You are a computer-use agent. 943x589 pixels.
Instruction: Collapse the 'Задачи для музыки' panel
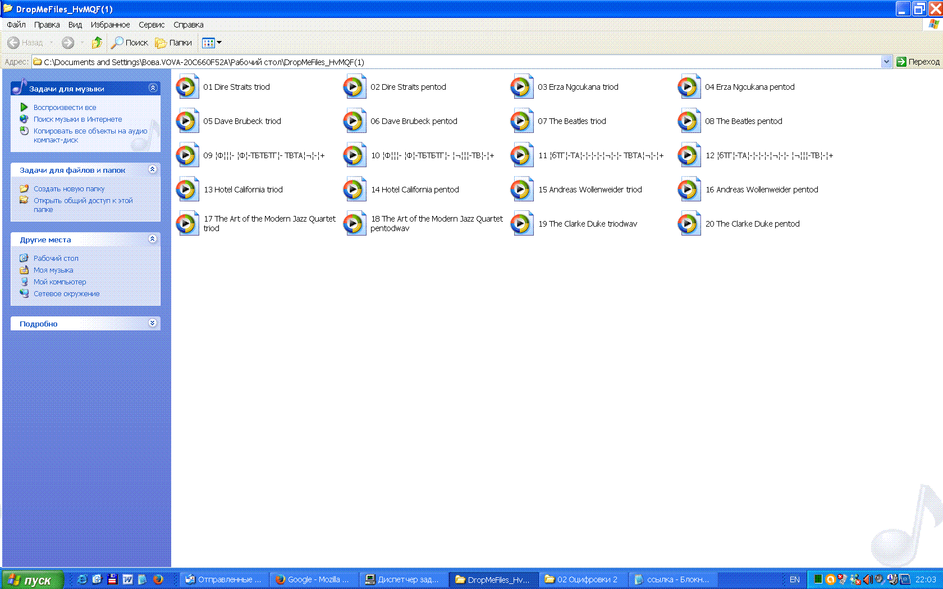point(153,88)
